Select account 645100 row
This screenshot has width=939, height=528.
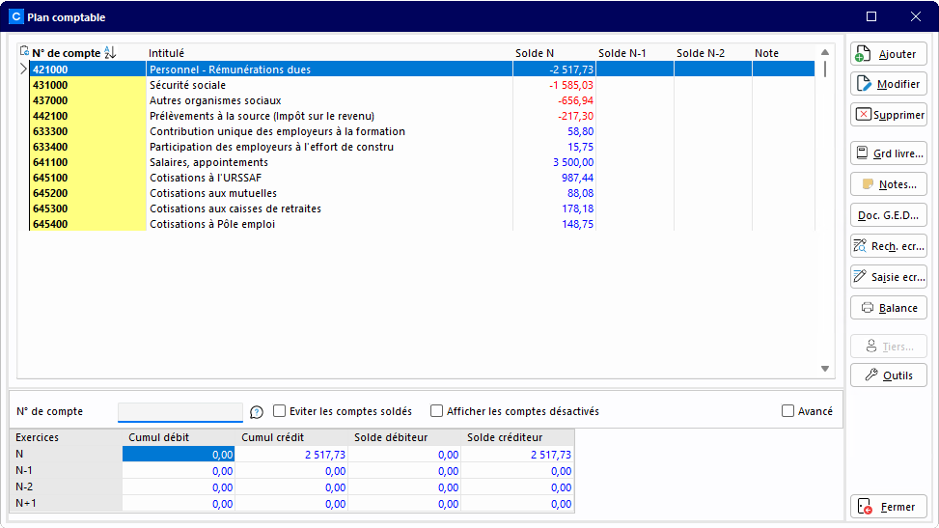pyautogui.click(x=422, y=178)
